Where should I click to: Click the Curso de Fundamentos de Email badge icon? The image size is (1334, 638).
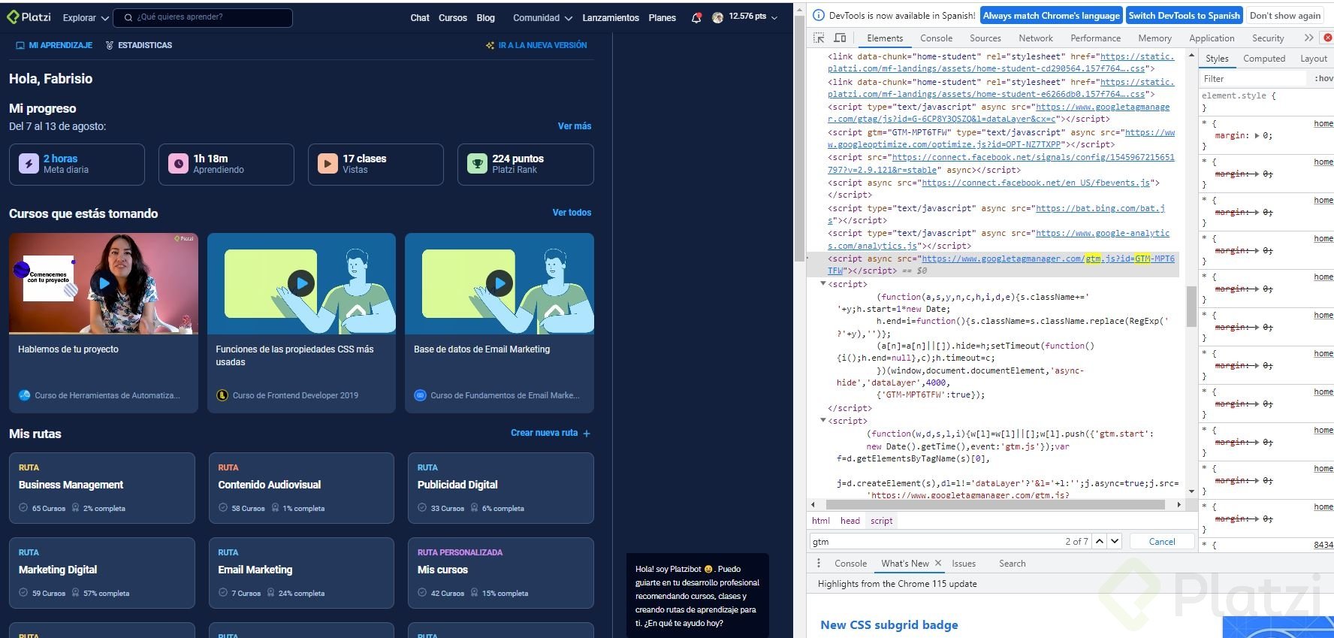(420, 395)
